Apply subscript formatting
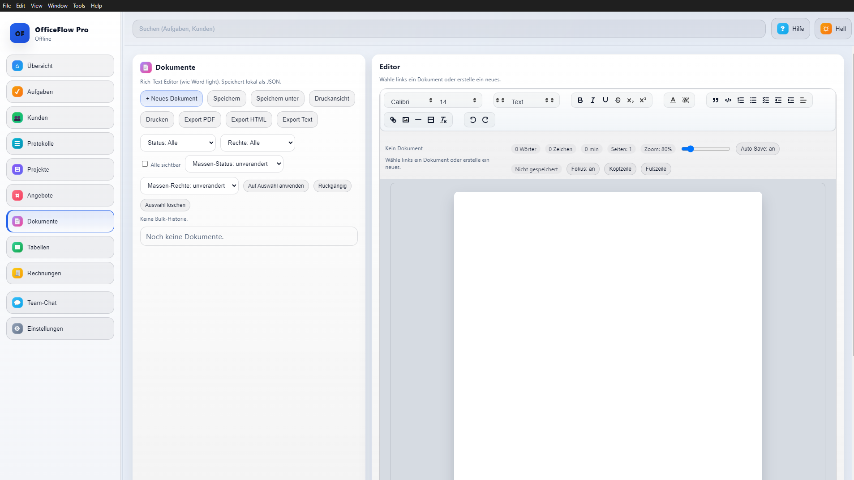This screenshot has height=480, width=854. click(x=630, y=100)
